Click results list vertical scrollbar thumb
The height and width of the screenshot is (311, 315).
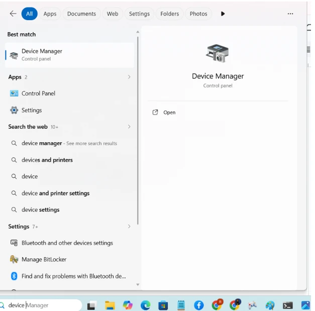coord(138,131)
